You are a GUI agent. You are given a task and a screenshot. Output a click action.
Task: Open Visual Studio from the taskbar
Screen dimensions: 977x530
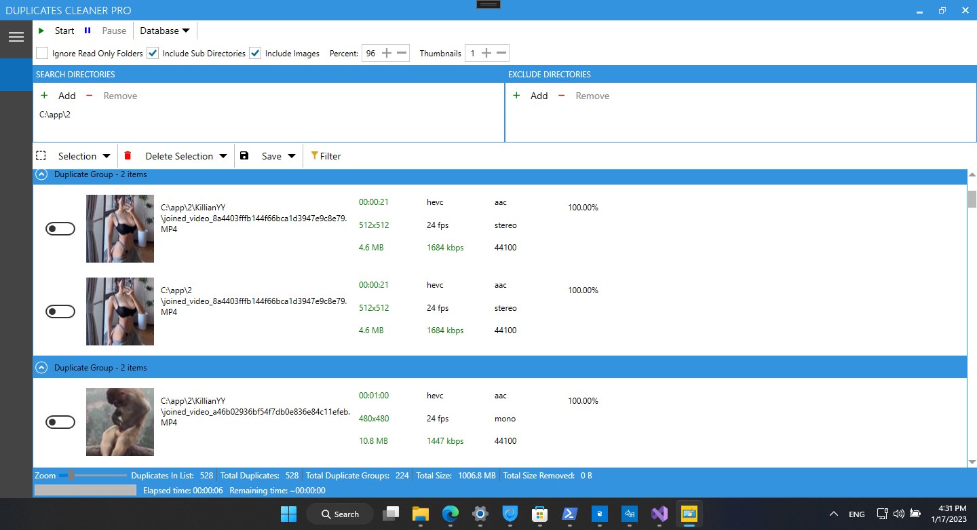tap(659, 514)
